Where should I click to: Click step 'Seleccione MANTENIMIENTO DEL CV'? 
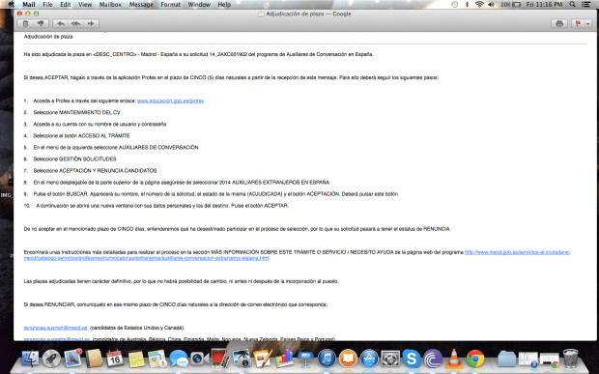pyautogui.click(x=76, y=113)
